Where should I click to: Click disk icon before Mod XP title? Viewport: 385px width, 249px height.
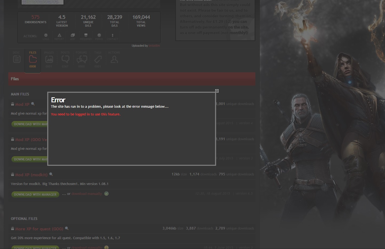tap(13, 104)
